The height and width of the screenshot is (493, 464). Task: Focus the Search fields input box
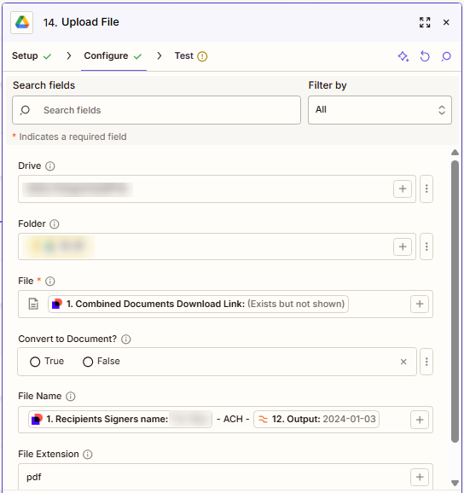[x=156, y=110]
